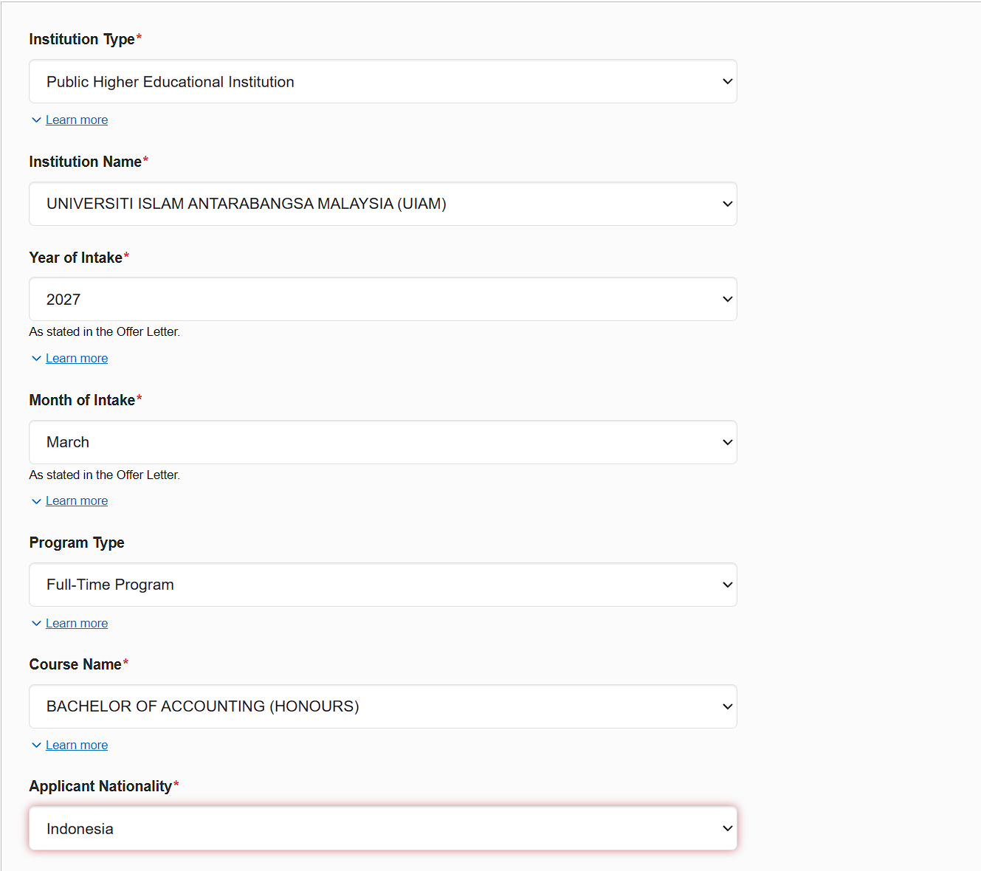Click the 'Course Name' field label
Screen dimensions: 981x871
pyautogui.click(x=75, y=664)
